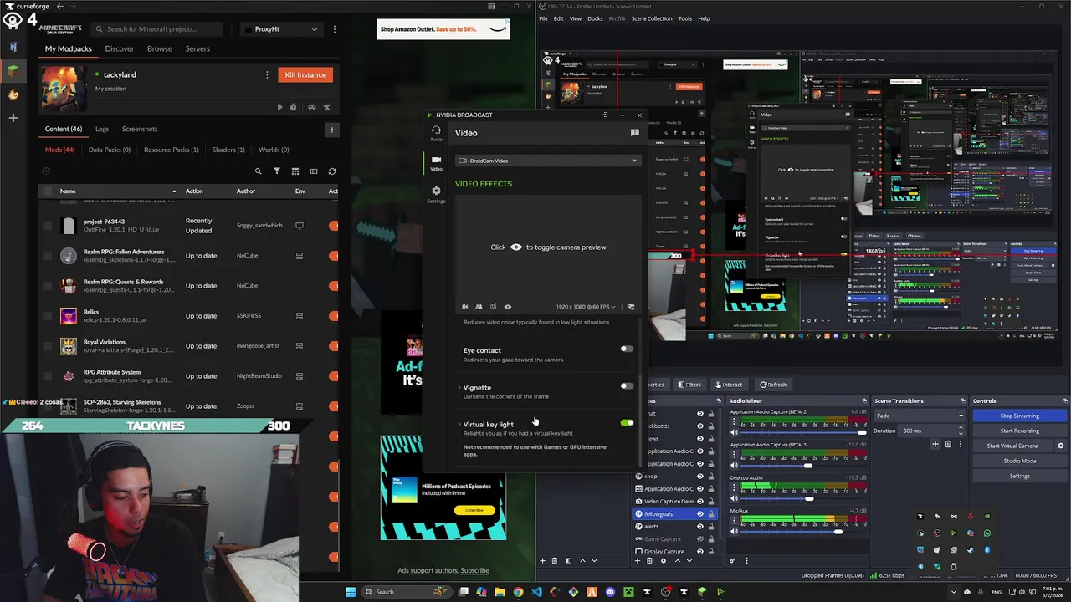Screen dimensions: 1071x602
Task: Toggle Eye contact effect switch
Action: pos(627,349)
